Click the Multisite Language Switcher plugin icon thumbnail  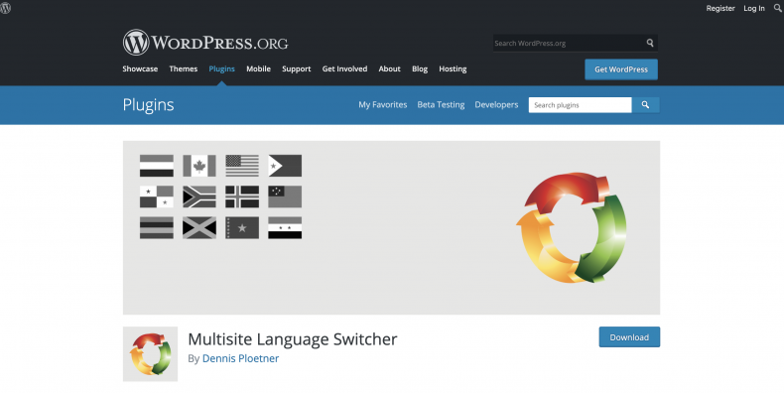point(151,354)
